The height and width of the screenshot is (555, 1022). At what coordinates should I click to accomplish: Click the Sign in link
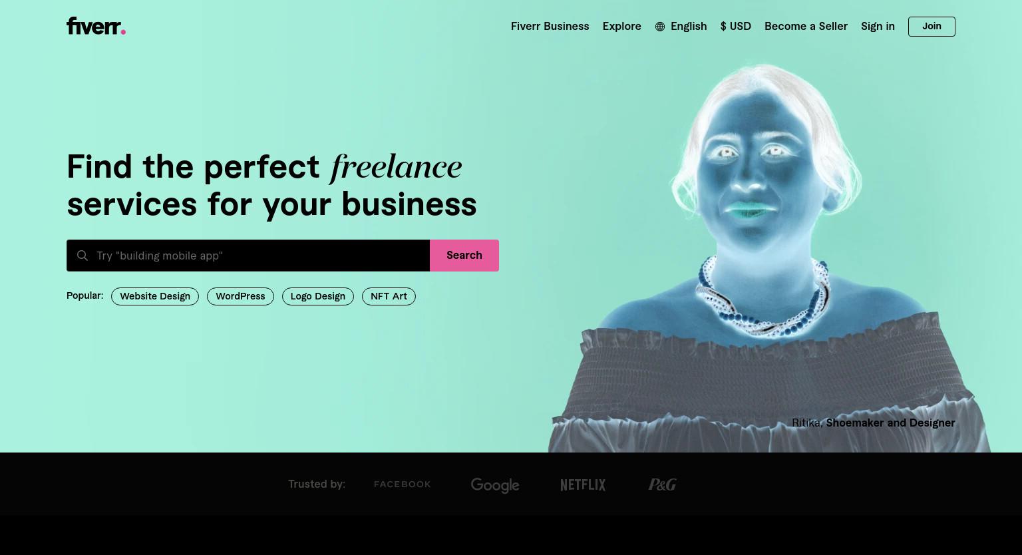(x=878, y=27)
